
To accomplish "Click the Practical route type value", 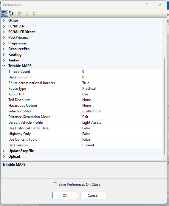I will pyautogui.click(x=122, y=89).
